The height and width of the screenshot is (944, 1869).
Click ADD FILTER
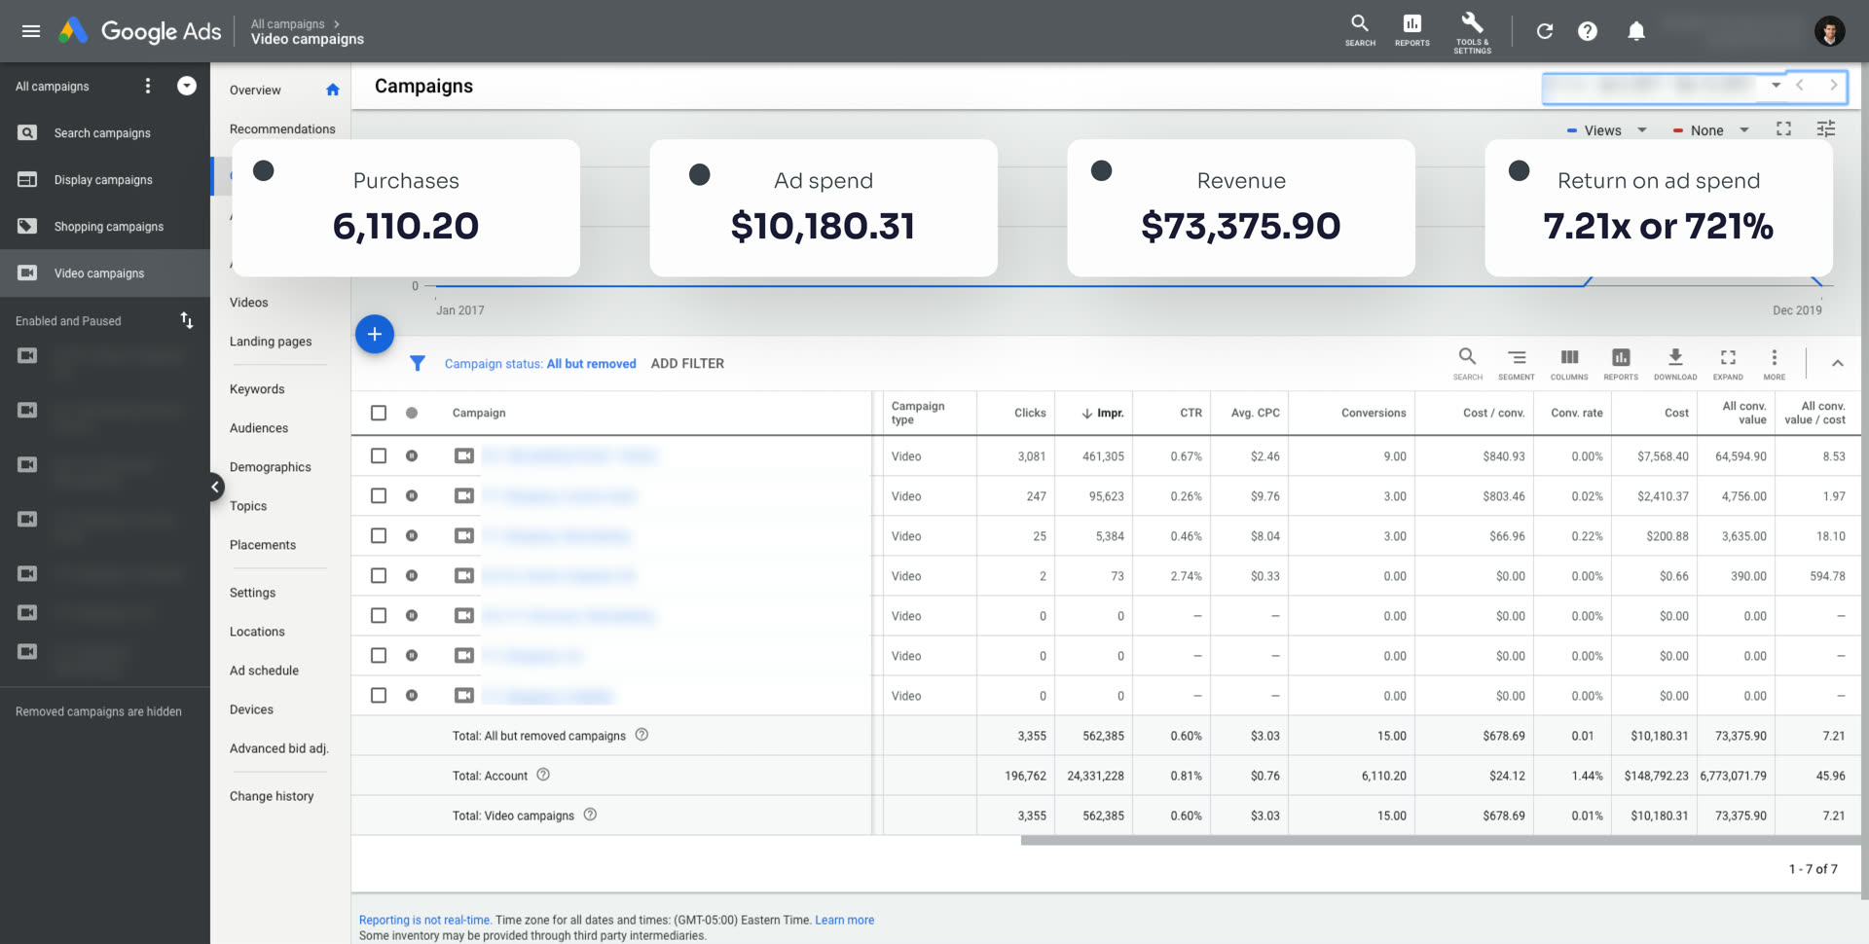click(687, 363)
